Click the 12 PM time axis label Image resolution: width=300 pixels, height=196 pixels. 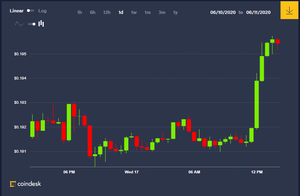click(257, 172)
